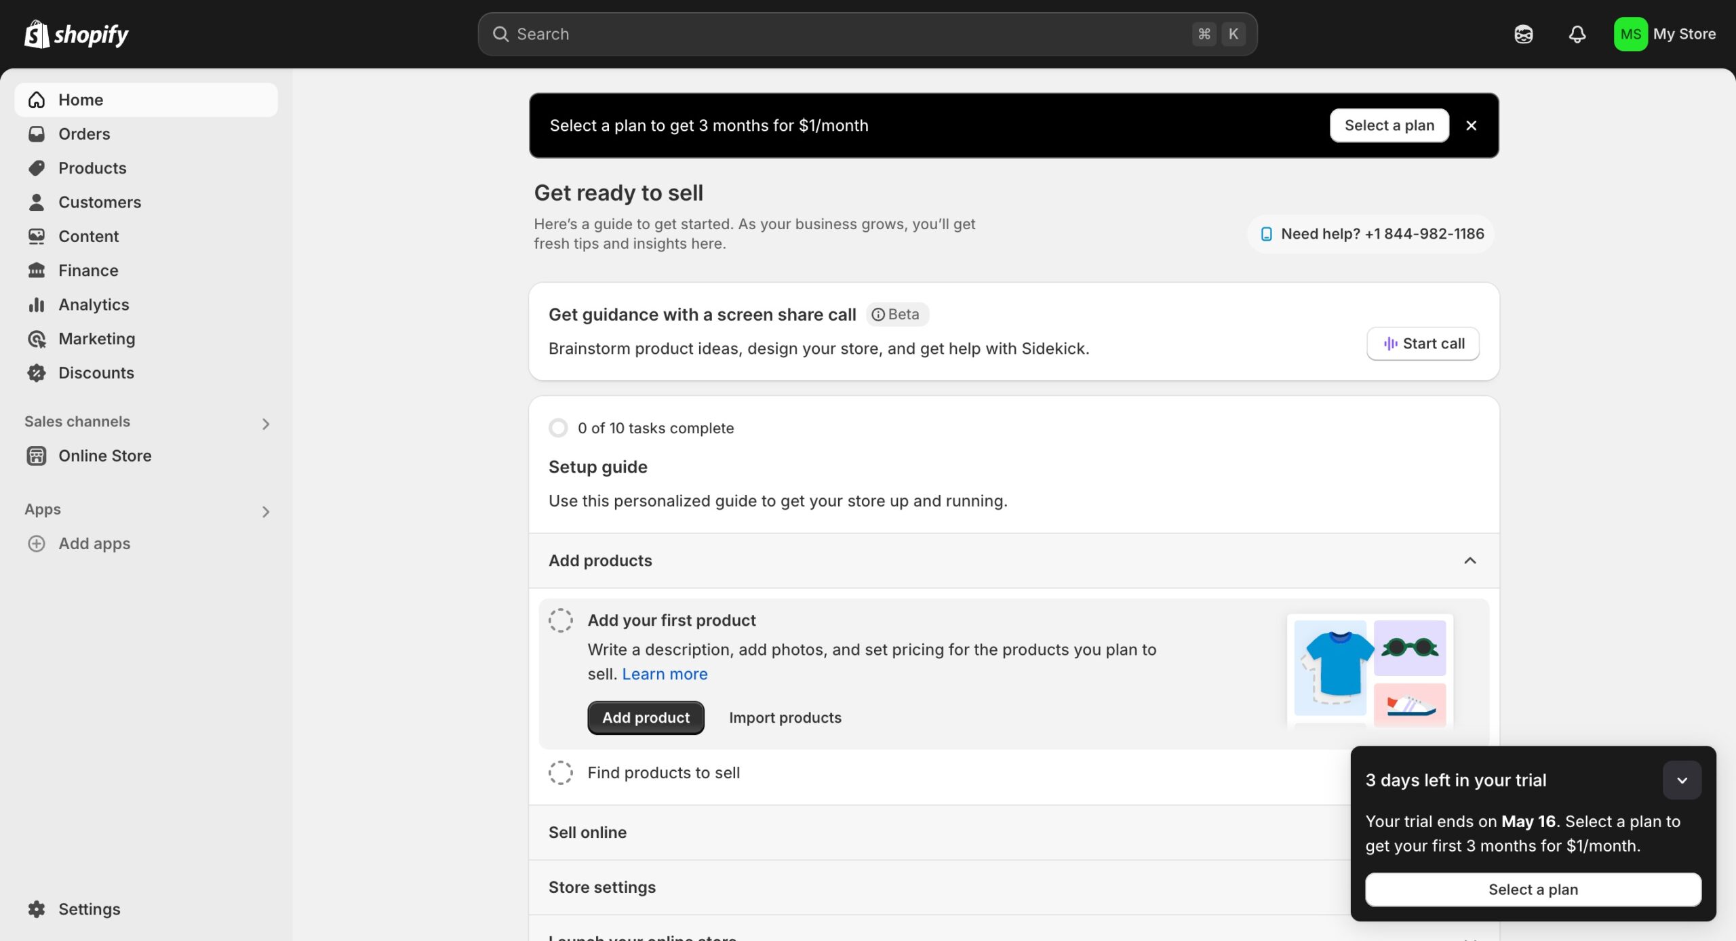Image resolution: width=1736 pixels, height=941 pixels.
Task: Open the notifications bell
Action: point(1577,34)
